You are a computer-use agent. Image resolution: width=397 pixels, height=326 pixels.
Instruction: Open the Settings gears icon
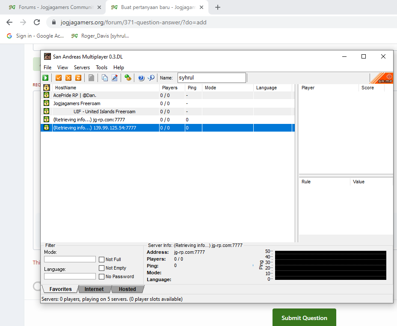point(128,78)
